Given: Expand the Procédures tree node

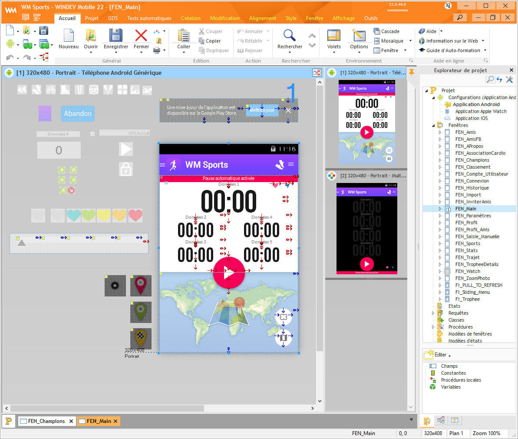Looking at the screenshot, I should pos(433,327).
